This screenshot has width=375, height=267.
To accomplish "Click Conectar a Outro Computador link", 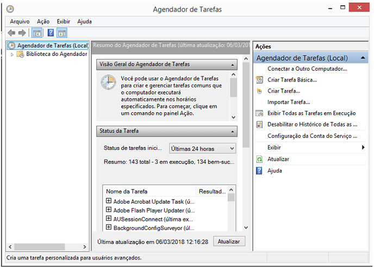I will click(x=307, y=69).
